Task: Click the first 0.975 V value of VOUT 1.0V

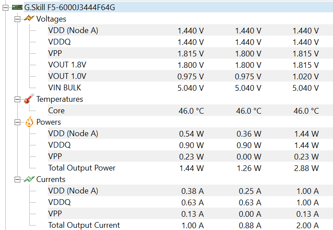Action: (x=191, y=76)
